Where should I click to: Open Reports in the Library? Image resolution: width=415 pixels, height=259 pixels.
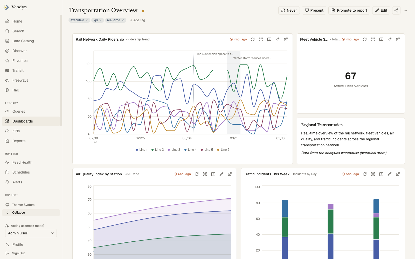(31, 141)
